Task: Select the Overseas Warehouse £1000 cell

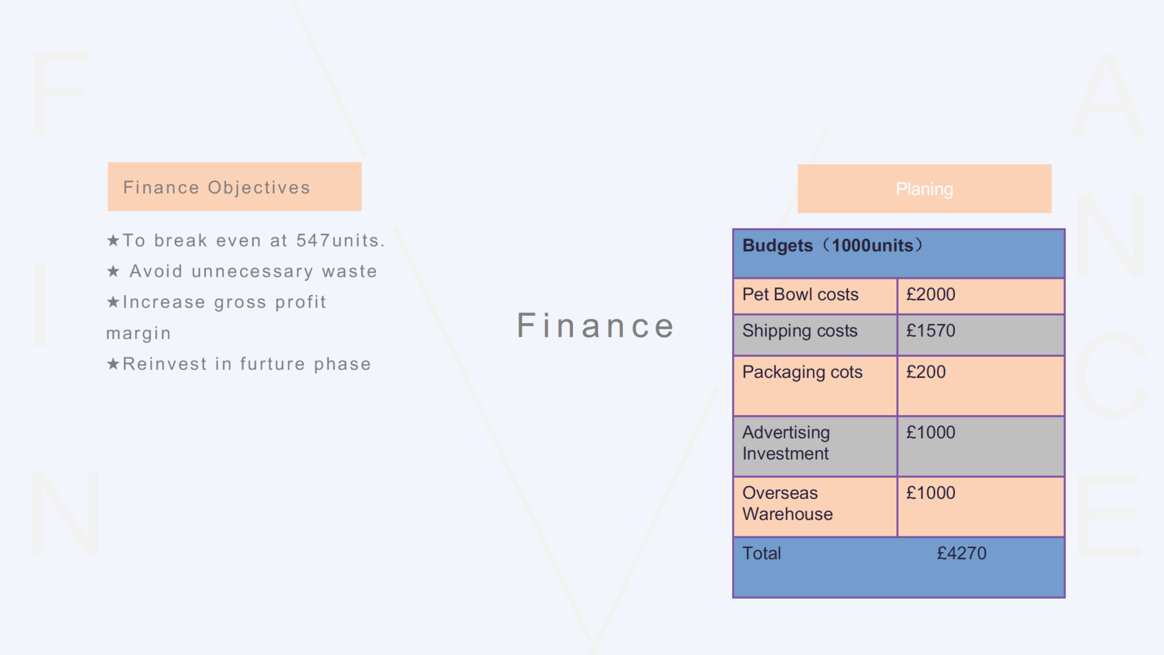Action: click(x=981, y=507)
